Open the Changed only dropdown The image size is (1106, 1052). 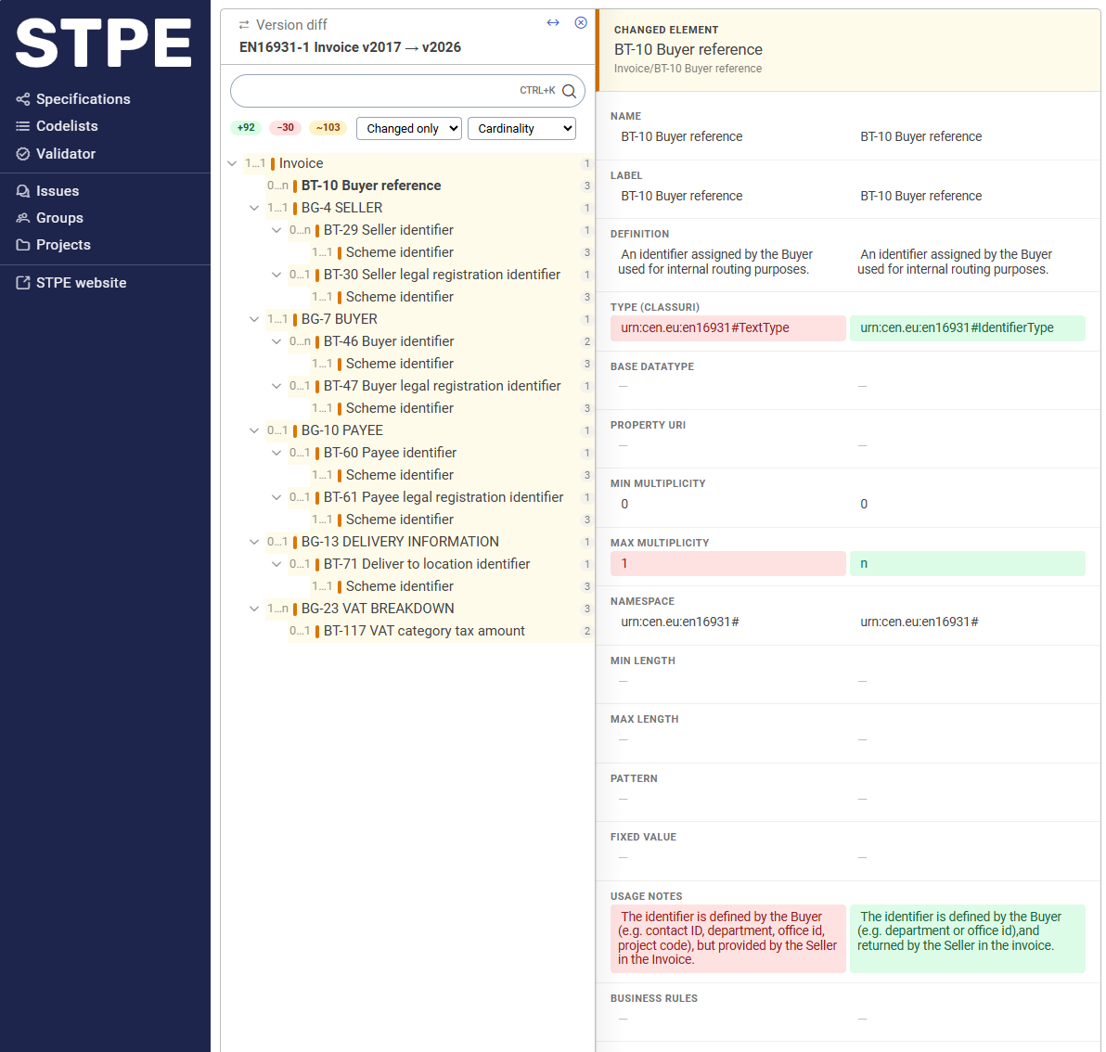click(x=409, y=128)
